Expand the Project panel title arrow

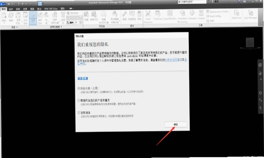(x=17, y=27)
